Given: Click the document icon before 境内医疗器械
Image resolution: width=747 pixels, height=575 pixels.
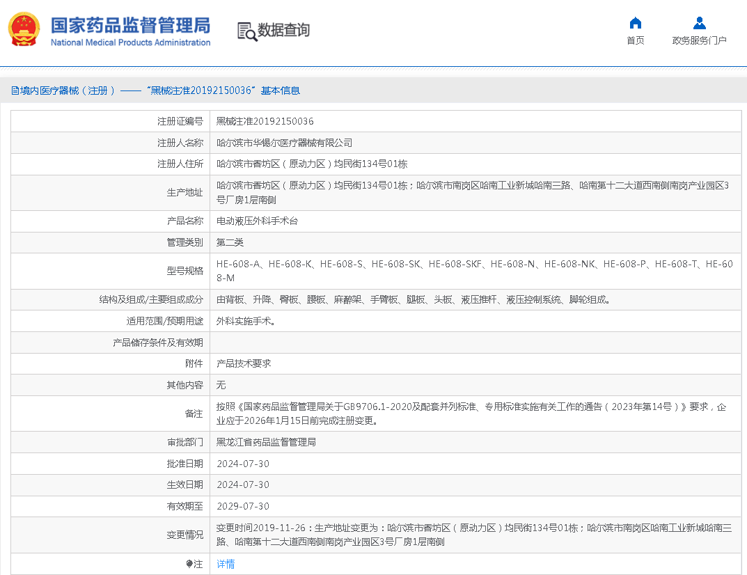Looking at the screenshot, I should point(15,90).
